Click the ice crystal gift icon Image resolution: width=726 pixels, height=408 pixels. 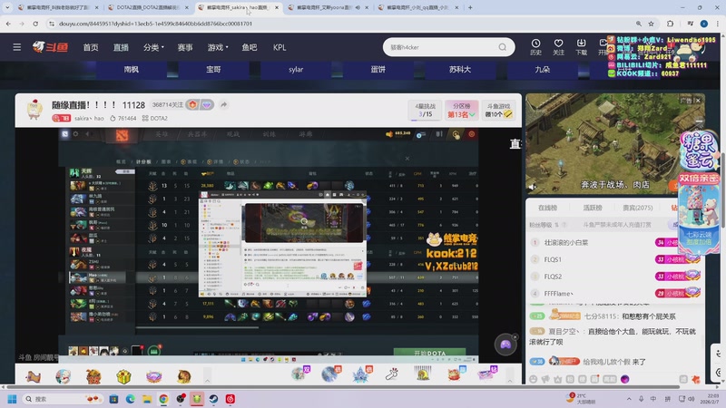[x=360, y=374]
